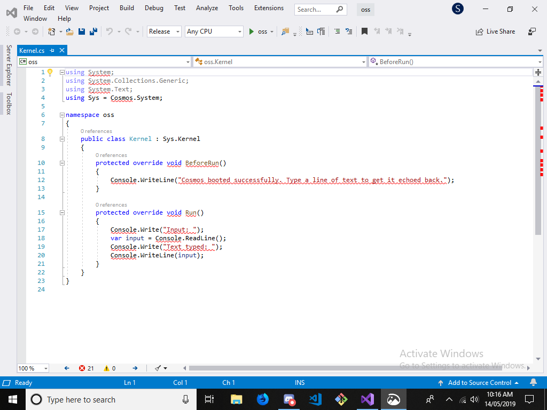Open the Debug menu
Screen dimensions: 547x410
point(154,8)
